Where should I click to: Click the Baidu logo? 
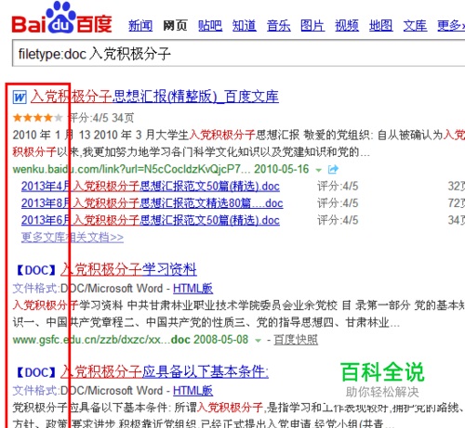(x=62, y=18)
